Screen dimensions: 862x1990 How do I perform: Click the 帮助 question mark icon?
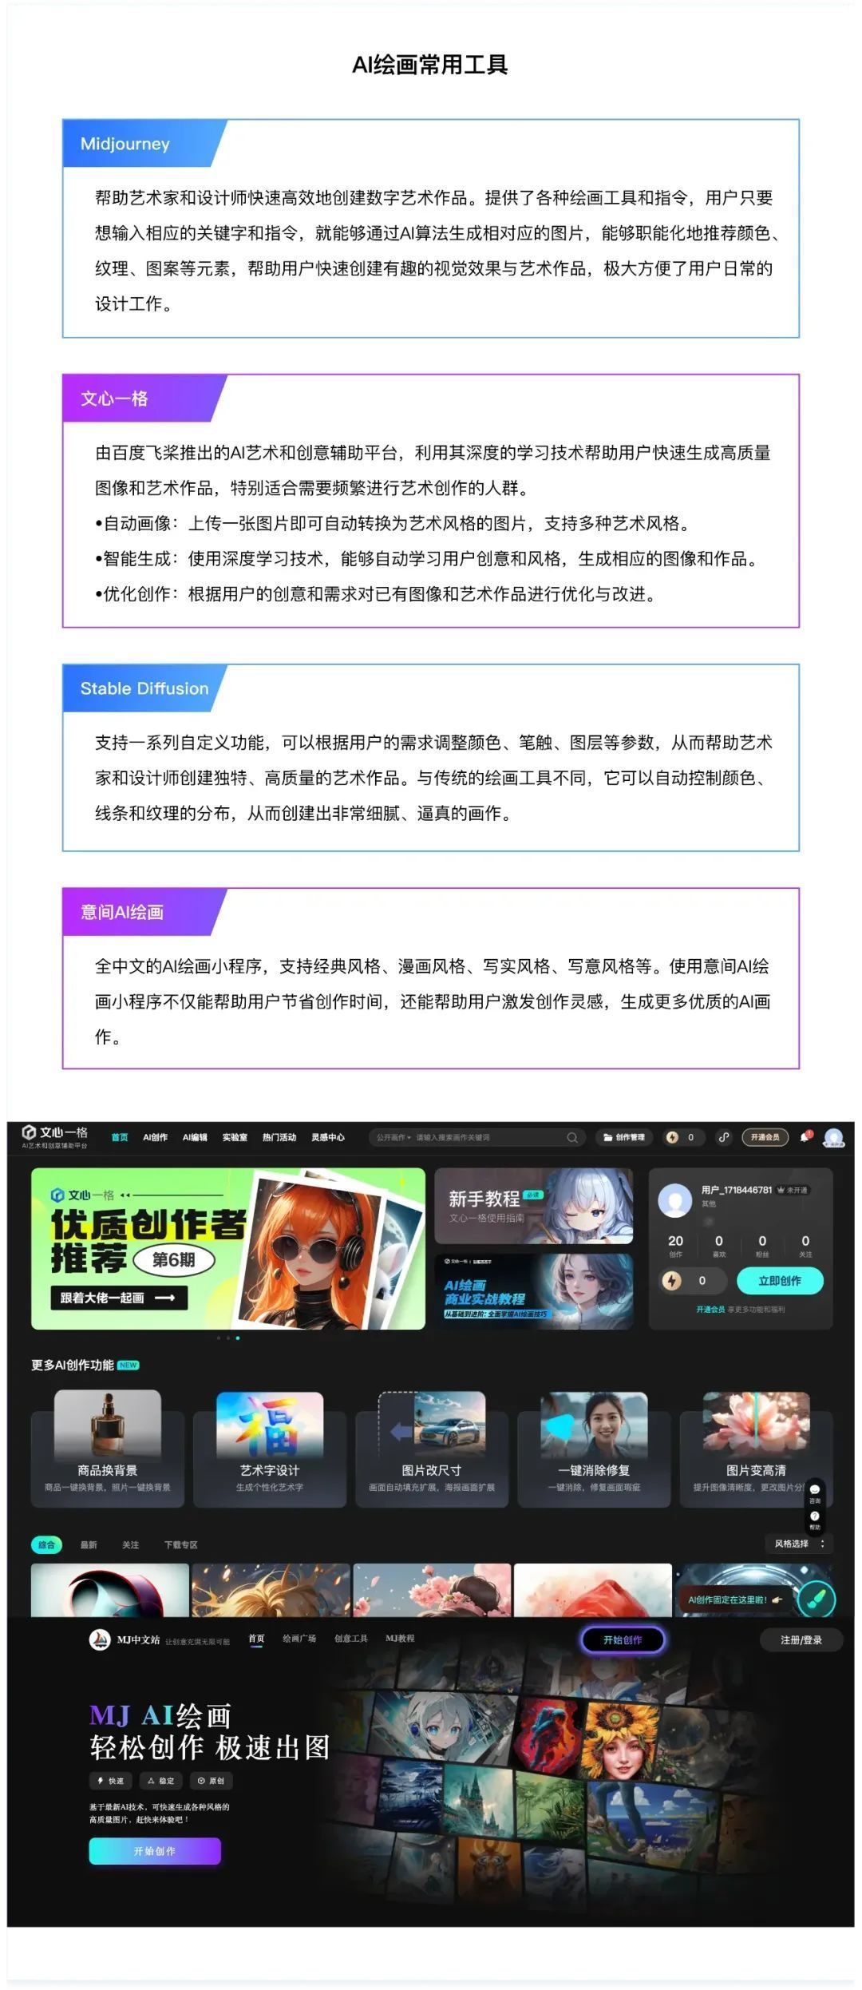814,1516
